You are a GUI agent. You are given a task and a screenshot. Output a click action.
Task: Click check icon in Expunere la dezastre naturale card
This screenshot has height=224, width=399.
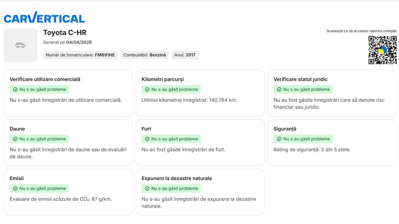tap(147, 188)
